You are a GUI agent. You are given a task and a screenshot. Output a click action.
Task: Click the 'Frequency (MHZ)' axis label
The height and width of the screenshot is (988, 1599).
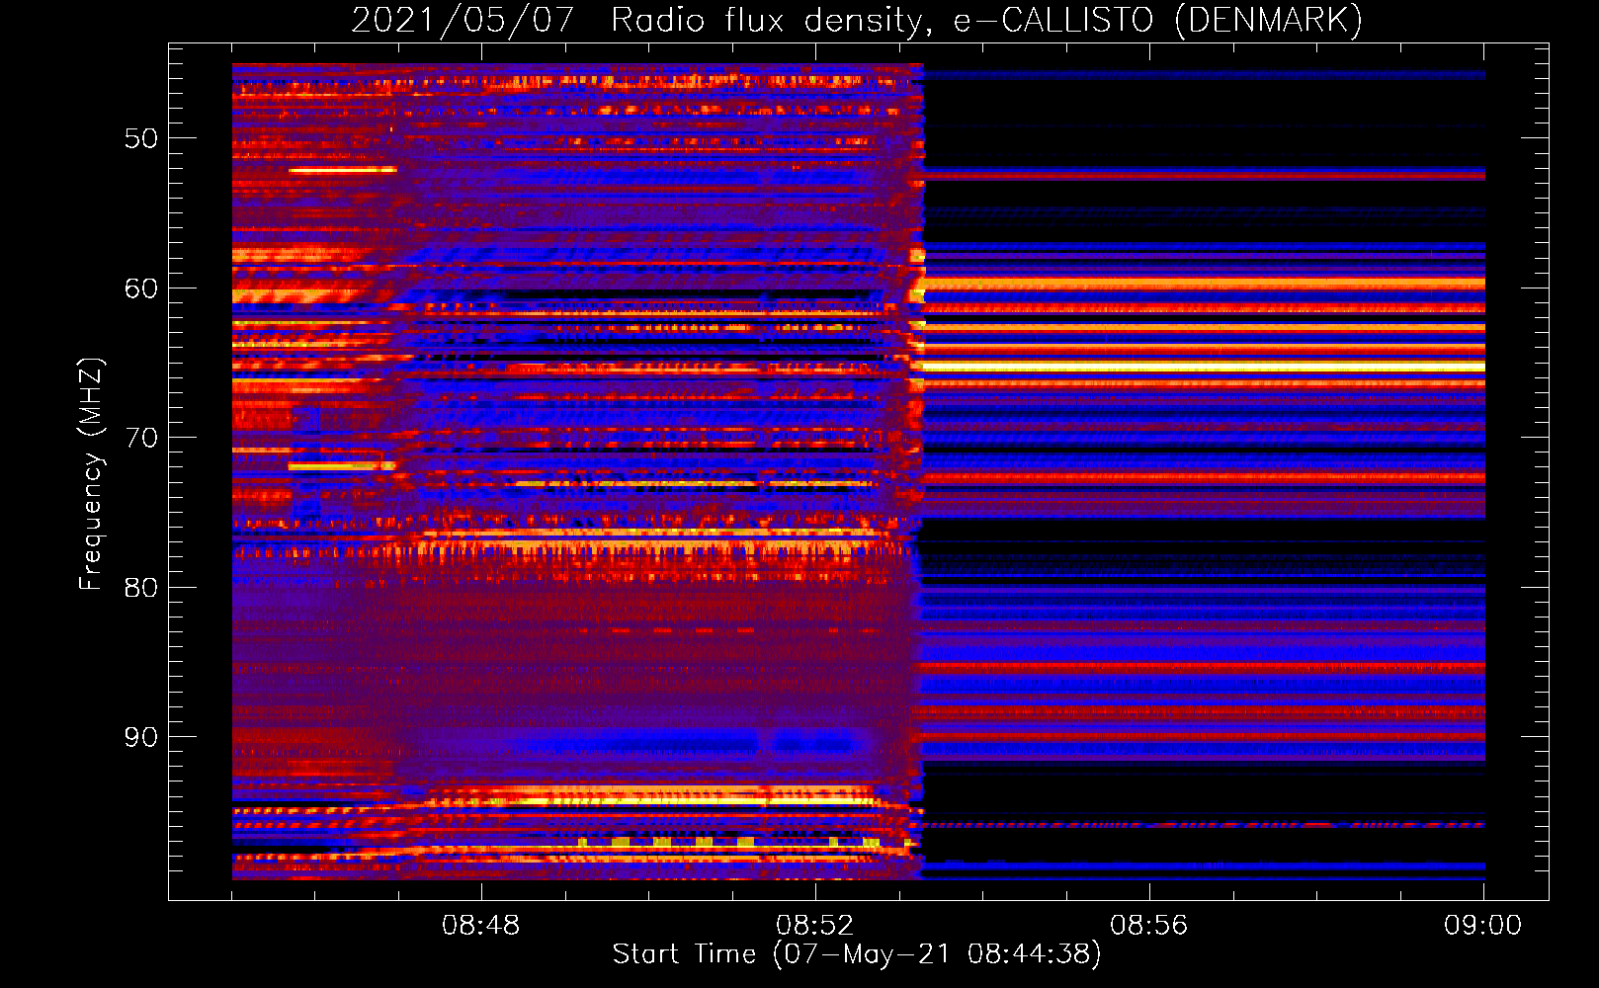pyautogui.click(x=91, y=474)
